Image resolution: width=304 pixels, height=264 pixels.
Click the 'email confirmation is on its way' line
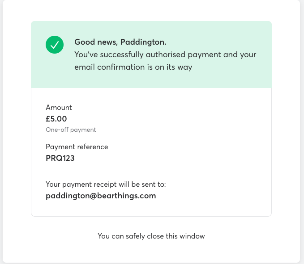(x=133, y=67)
